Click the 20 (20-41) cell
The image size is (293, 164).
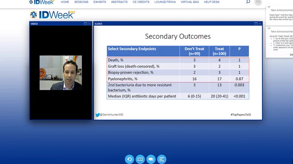219,96
